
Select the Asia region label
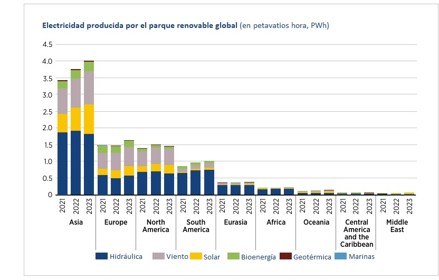(76, 222)
